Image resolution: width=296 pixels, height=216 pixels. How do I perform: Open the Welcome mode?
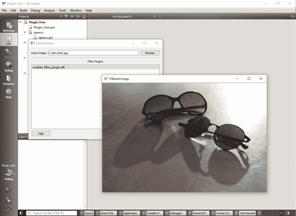(8, 27)
